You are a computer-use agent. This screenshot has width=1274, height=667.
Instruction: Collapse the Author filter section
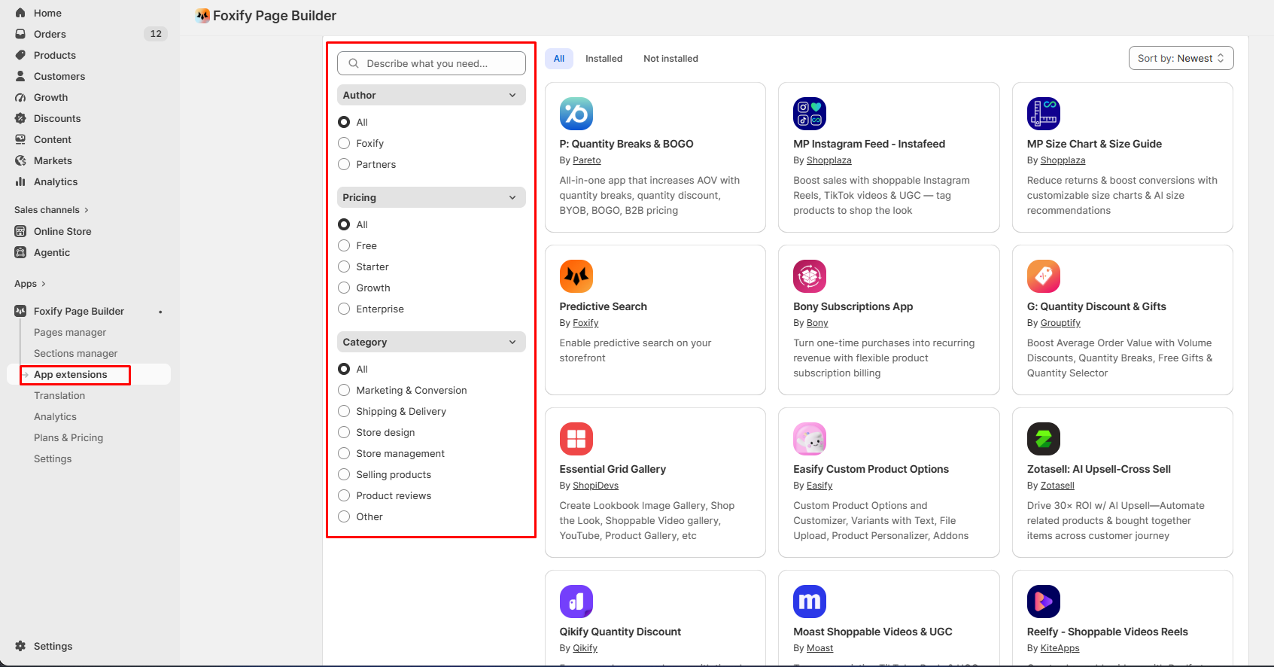(431, 95)
